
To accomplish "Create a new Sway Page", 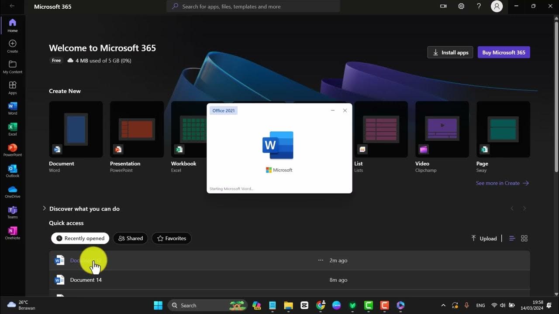I will point(503,137).
